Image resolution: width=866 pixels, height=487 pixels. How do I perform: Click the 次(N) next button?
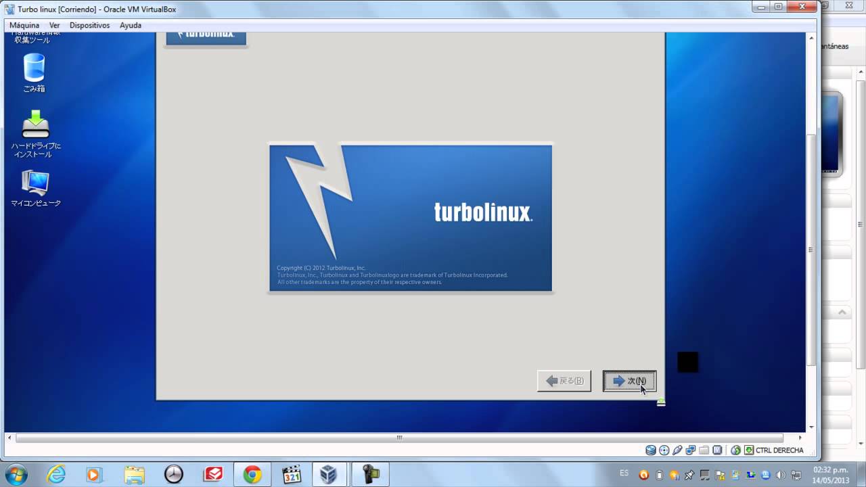pos(629,381)
